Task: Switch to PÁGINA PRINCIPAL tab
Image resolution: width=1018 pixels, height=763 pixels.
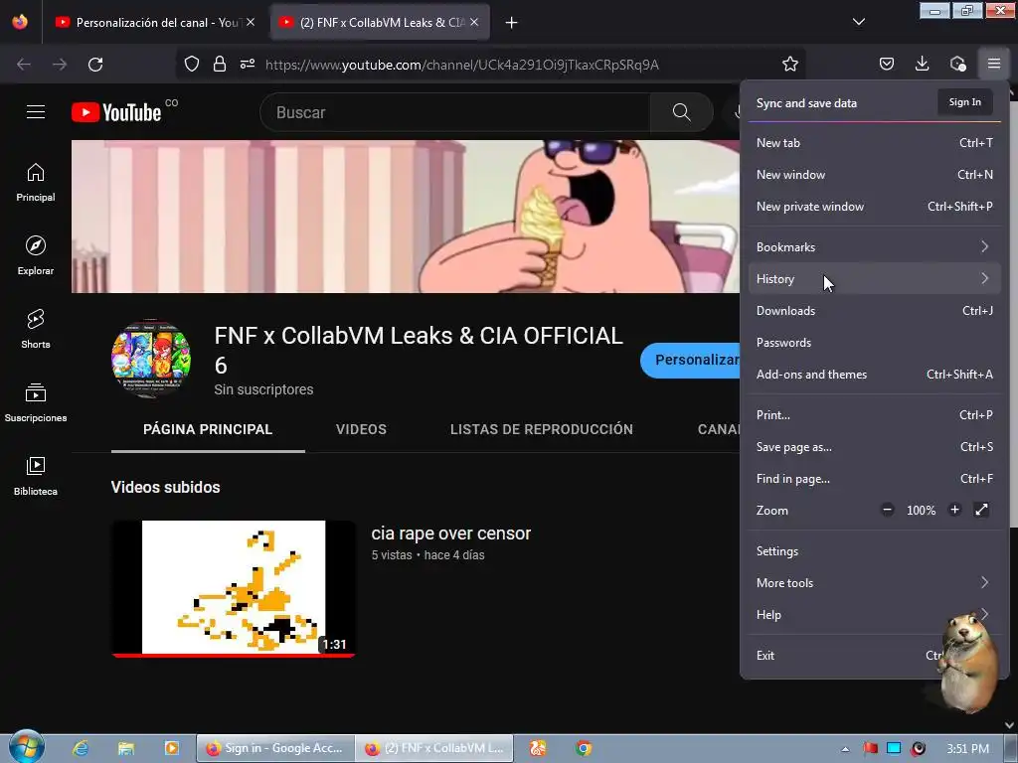Action: 208,429
